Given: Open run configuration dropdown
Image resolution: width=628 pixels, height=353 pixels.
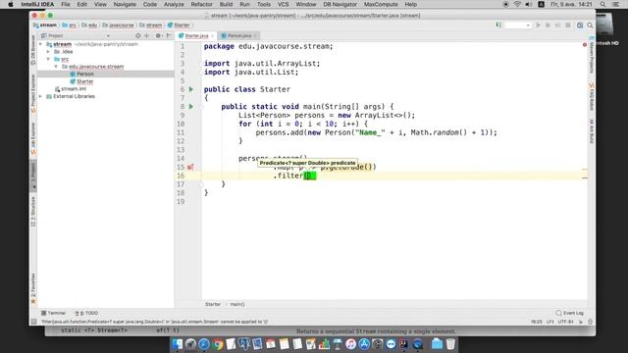Looking at the screenshot, I should pos(517,25).
